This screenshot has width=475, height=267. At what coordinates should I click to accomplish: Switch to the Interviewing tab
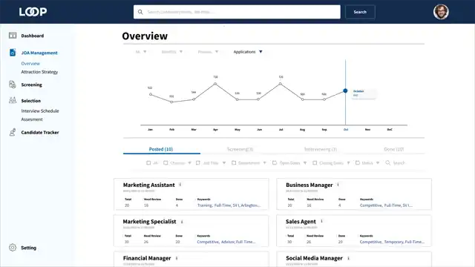320,149
